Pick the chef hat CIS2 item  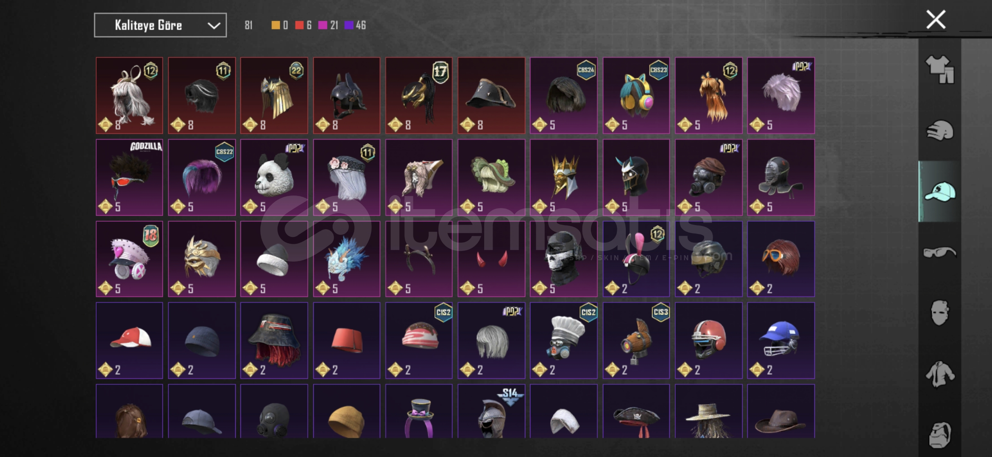(563, 341)
